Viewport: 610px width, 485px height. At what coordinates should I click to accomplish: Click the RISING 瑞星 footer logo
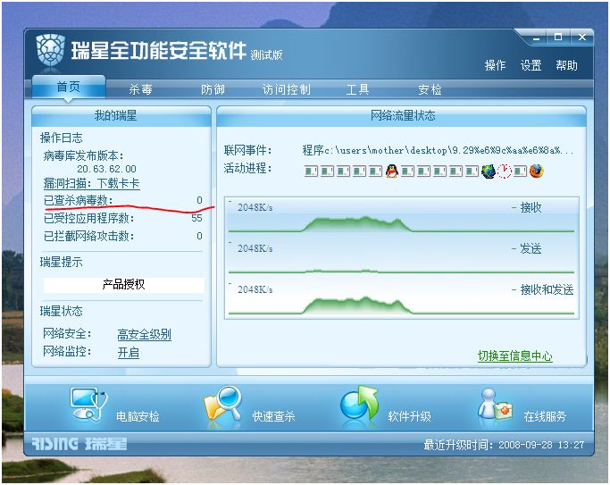(79, 444)
